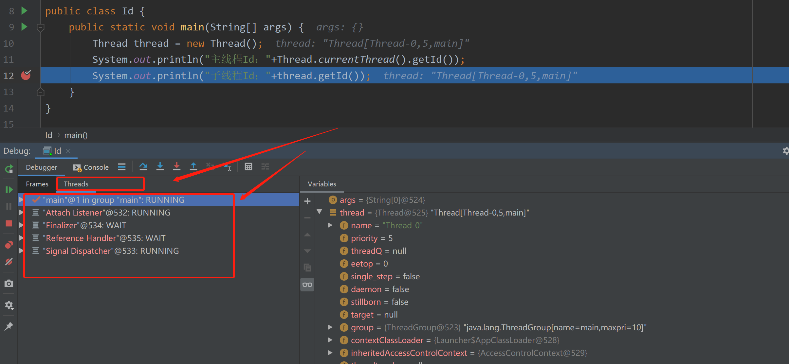Expand the Reference Handler thread
This screenshot has height=364, width=789.
click(21, 238)
